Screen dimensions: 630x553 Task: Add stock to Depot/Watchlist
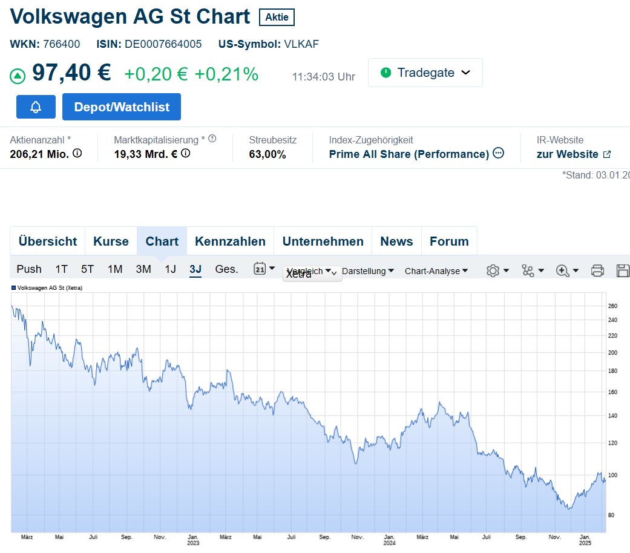(x=121, y=107)
